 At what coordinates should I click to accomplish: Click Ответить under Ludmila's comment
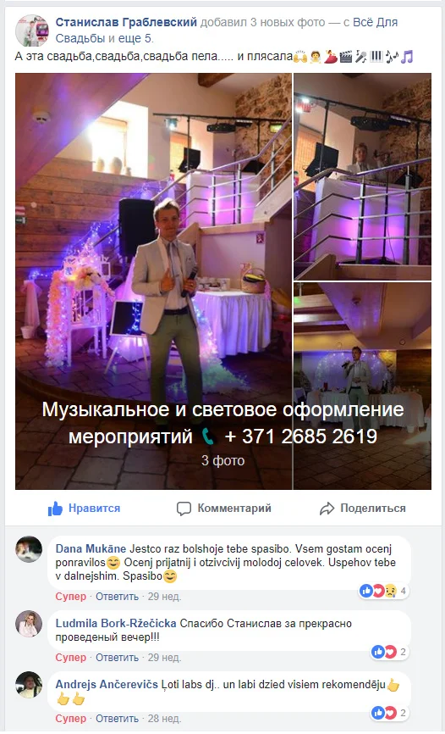118,657
